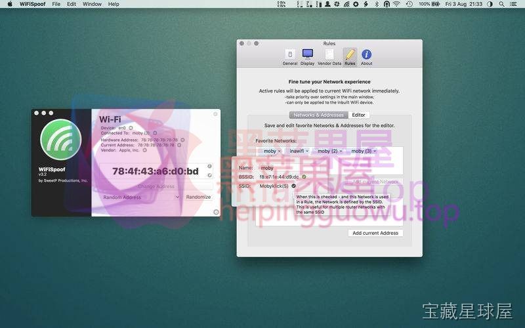Select the Networks & Addresses tab

[319, 115]
